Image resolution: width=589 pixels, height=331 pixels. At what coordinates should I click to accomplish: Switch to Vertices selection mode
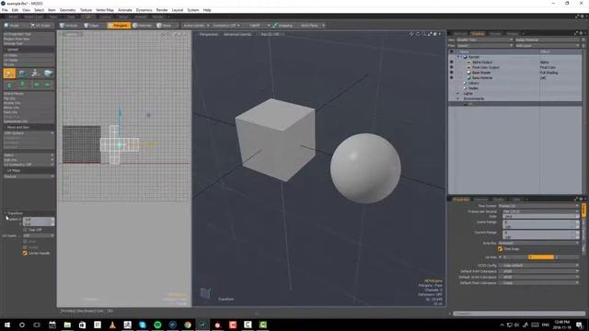[69, 26]
